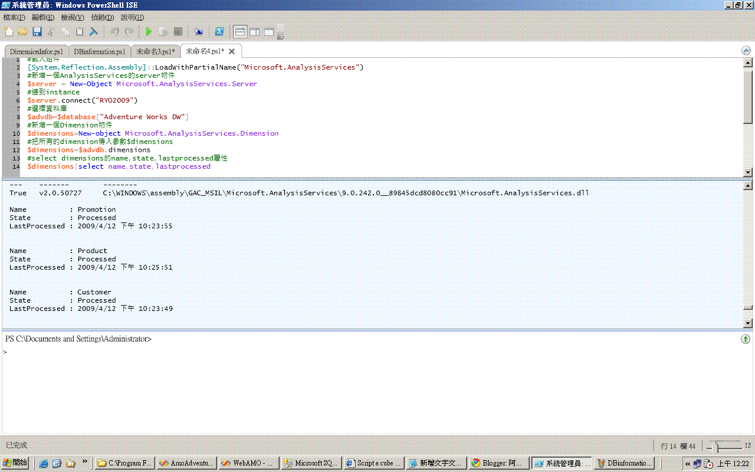Switch to AmoAdventu... taskbar window

pos(187,463)
